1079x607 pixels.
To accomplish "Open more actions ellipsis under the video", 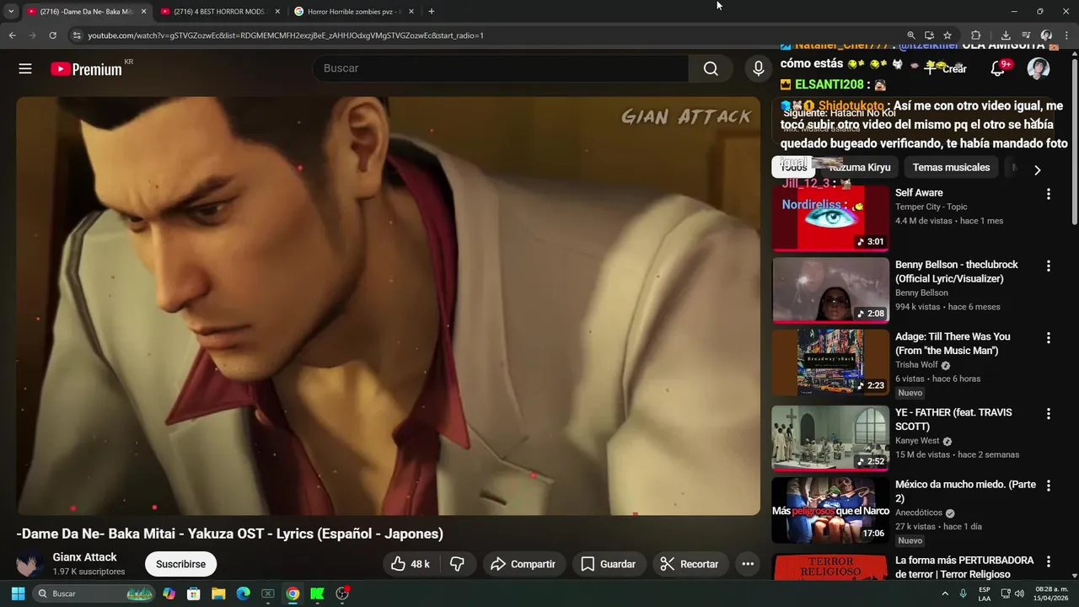I will [x=748, y=564].
